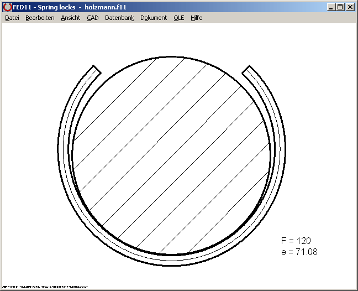Select the F = 120 force label
The width and height of the screenshot is (358, 291).
pos(296,241)
